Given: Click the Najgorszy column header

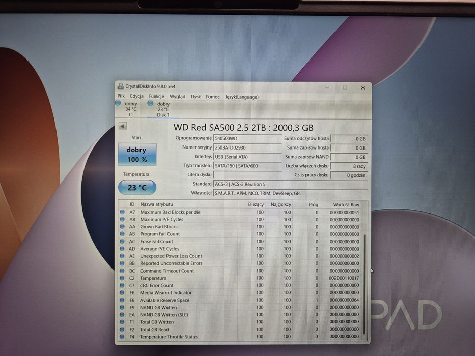Looking at the screenshot, I should 280,204.
